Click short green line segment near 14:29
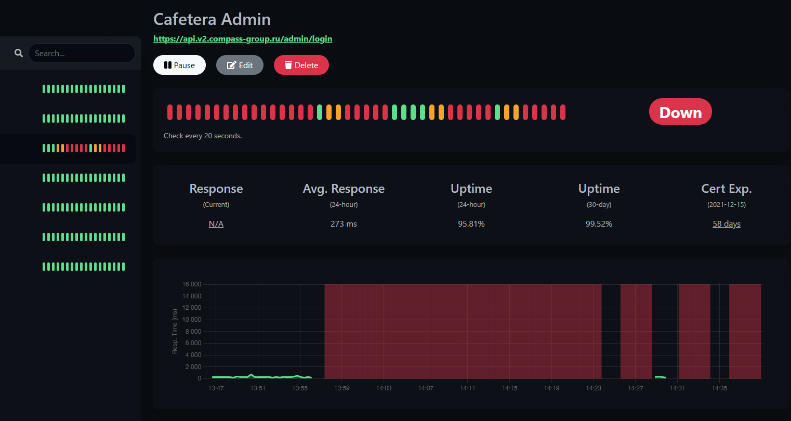The height and width of the screenshot is (421, 791). click(660, 377)
